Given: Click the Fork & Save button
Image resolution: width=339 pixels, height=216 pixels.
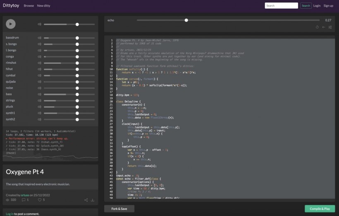Looking at the screenshot, I should (119, 209).
